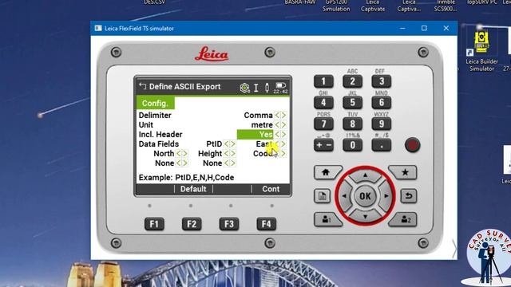Viewport: 511px width, 287px height.
Task: Click keypad number 6 MNO
Action: tap(382, 103)
